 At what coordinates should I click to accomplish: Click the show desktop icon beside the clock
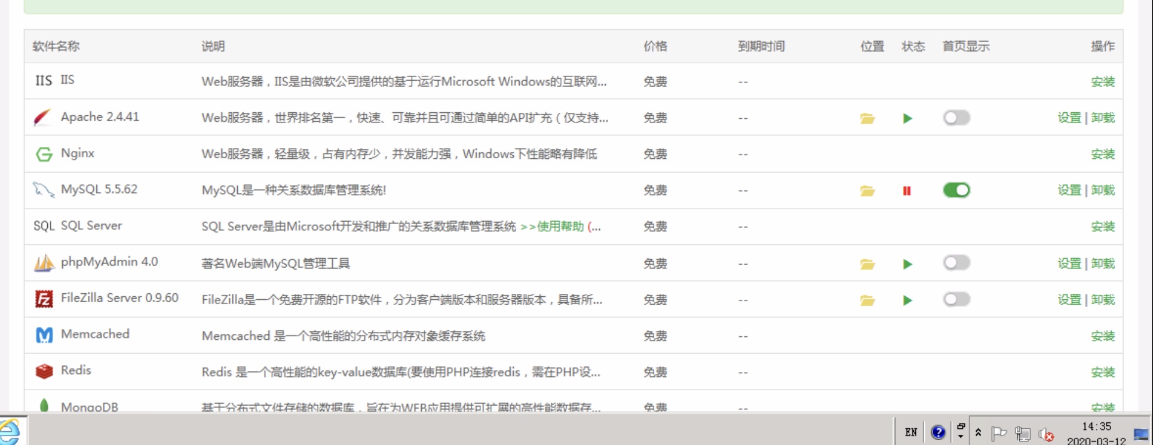(x=1141, y=434)
